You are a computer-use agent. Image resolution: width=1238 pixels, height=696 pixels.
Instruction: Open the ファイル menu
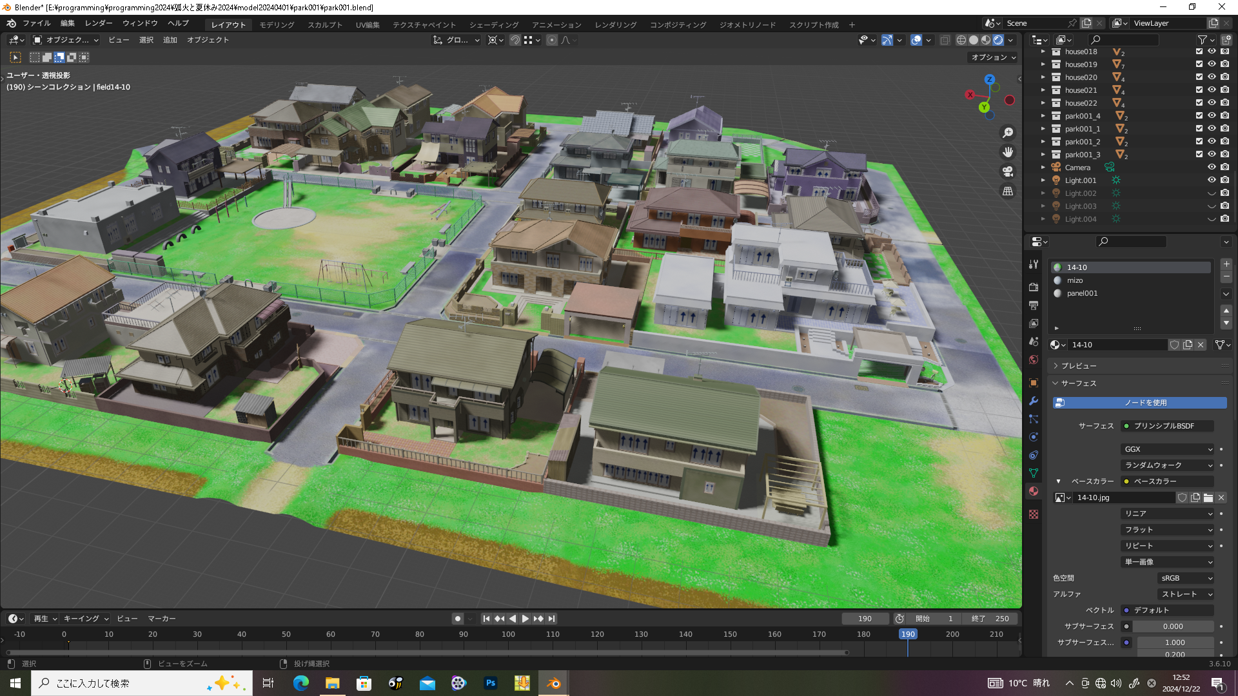[36, 23]
